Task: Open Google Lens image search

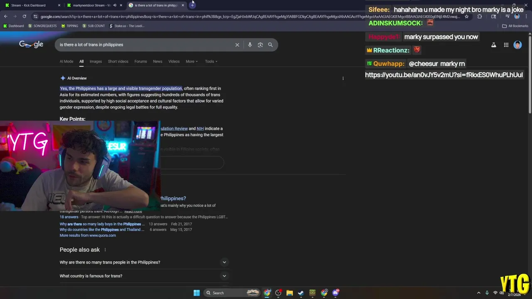Action: [260, 45]
